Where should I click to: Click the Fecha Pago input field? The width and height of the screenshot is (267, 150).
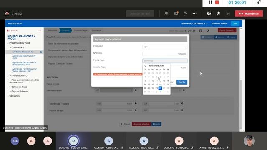(165, 61)
